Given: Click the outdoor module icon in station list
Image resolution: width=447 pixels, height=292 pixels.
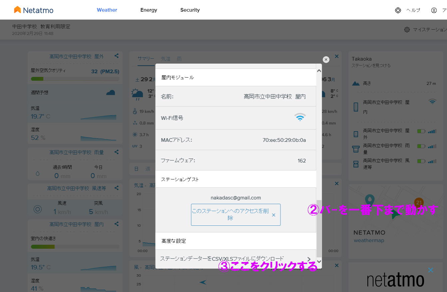Looking at the screenshot, I should (x=356, y=134).
